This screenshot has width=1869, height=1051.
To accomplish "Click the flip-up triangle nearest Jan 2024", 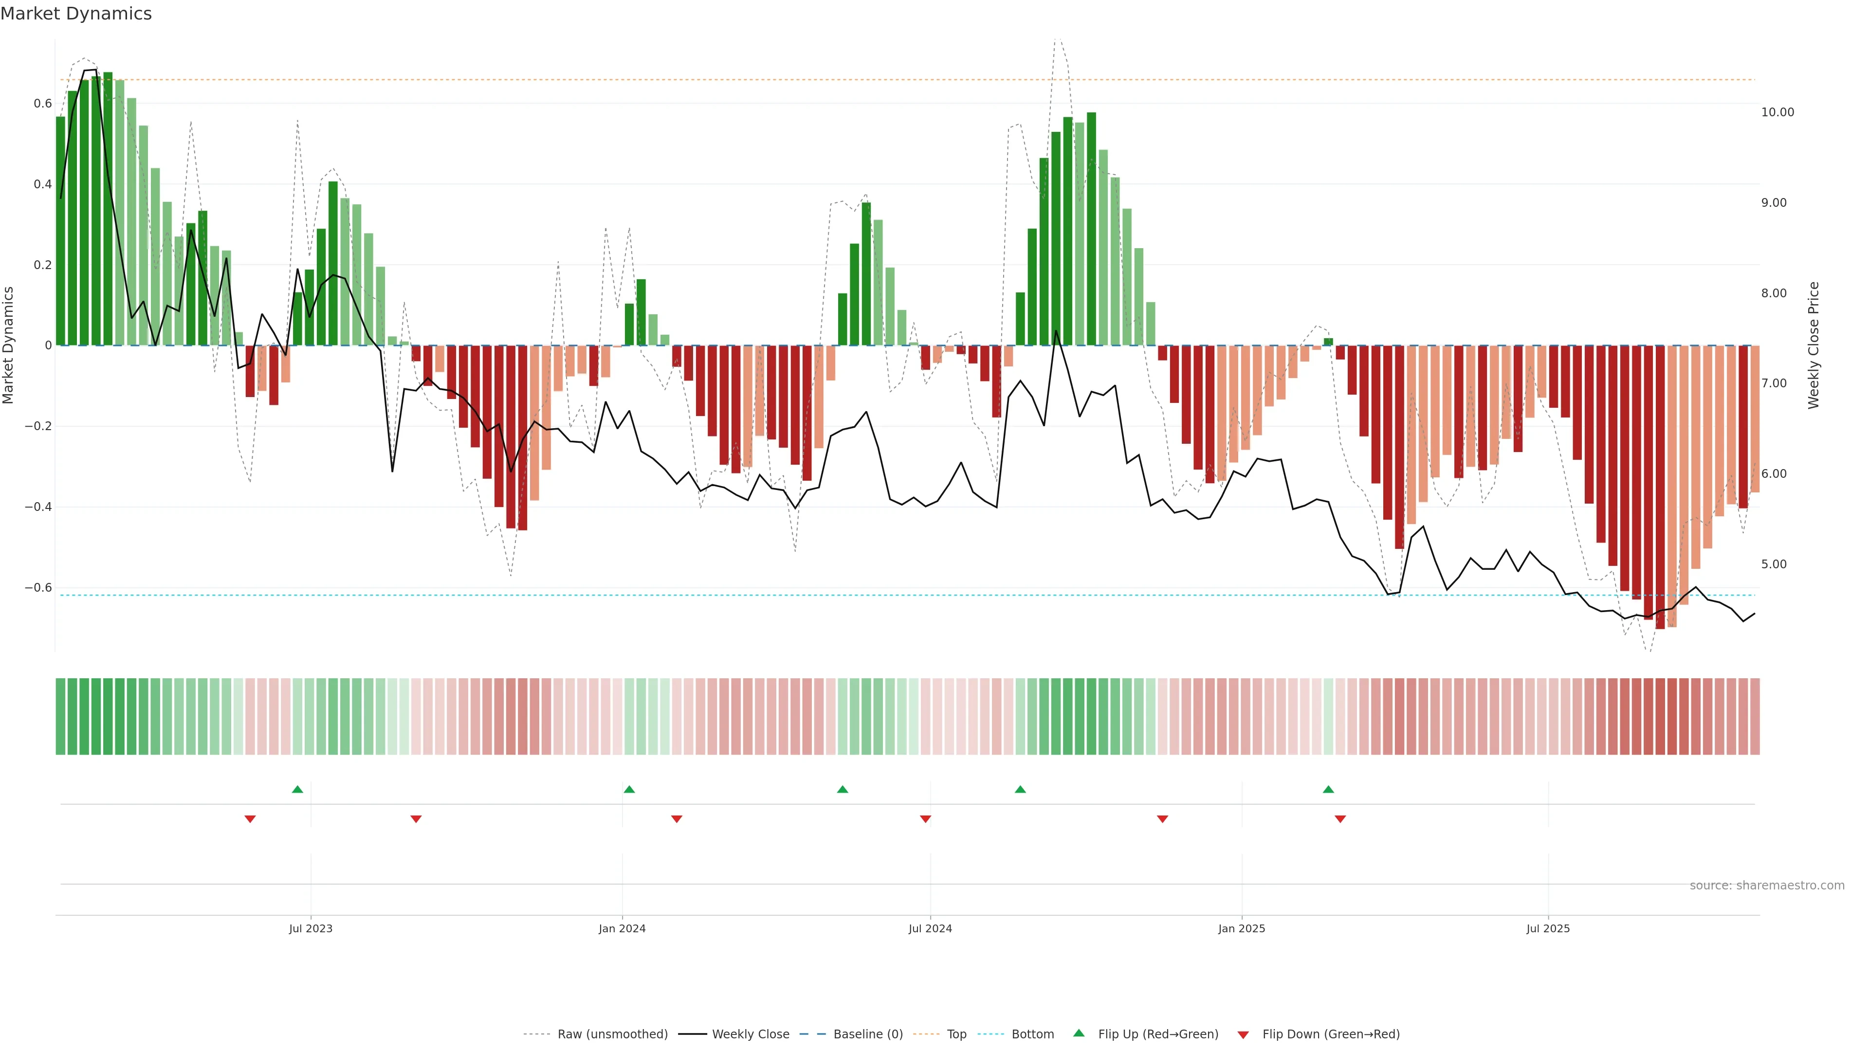I will tap(629, 789).
